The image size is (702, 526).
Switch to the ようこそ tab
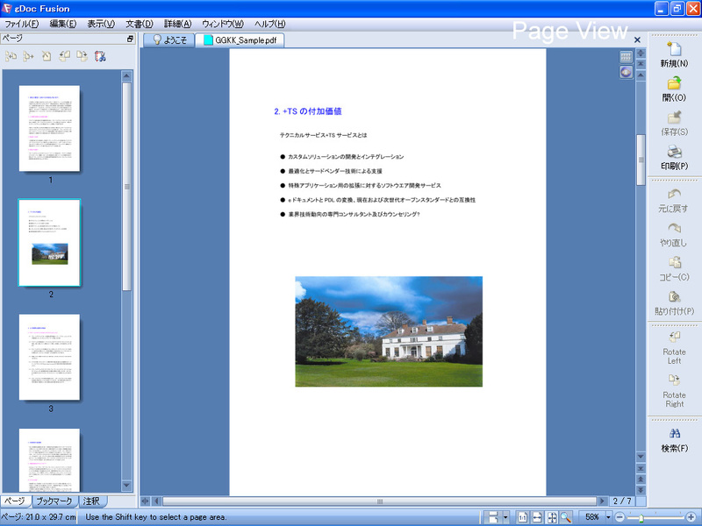point(169,40)
